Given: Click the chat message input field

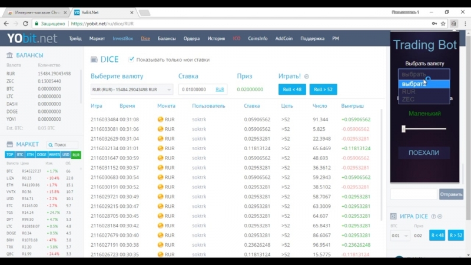Looking at the screenshot, I should point(414,194).
